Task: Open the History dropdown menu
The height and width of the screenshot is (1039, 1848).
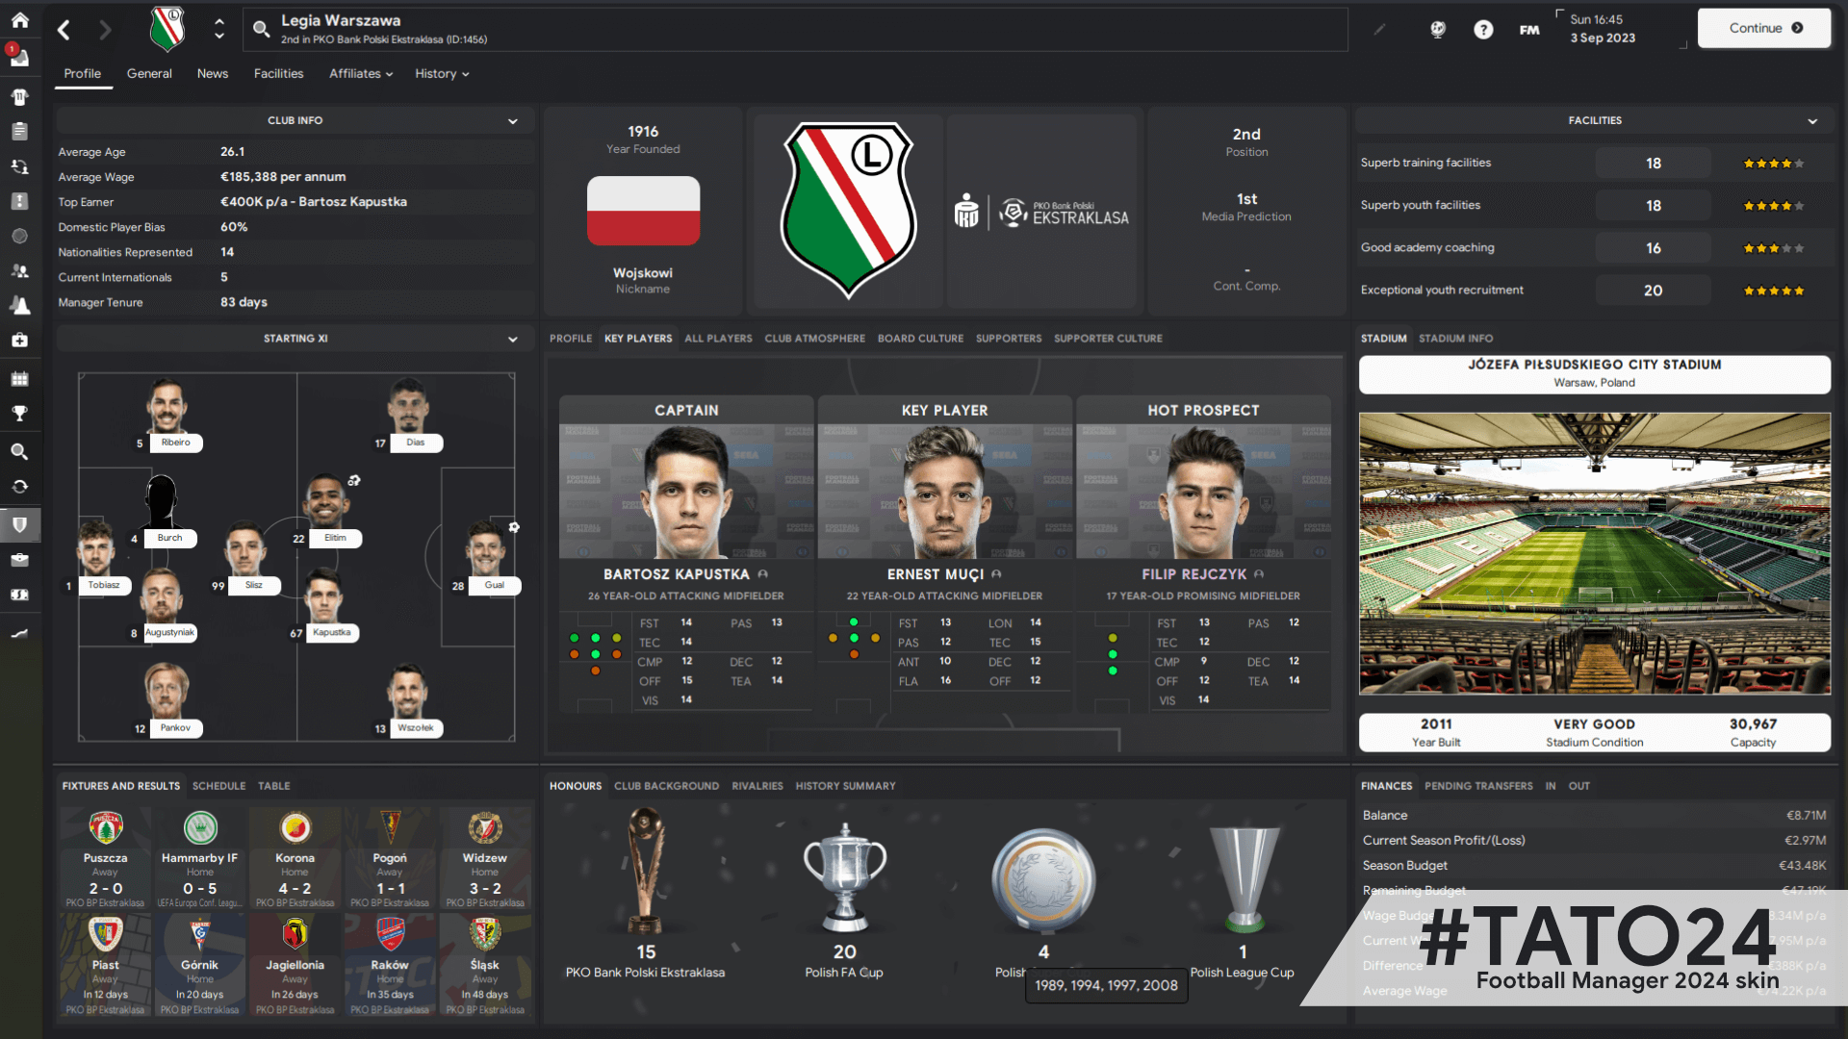Action: click(442, 74)
